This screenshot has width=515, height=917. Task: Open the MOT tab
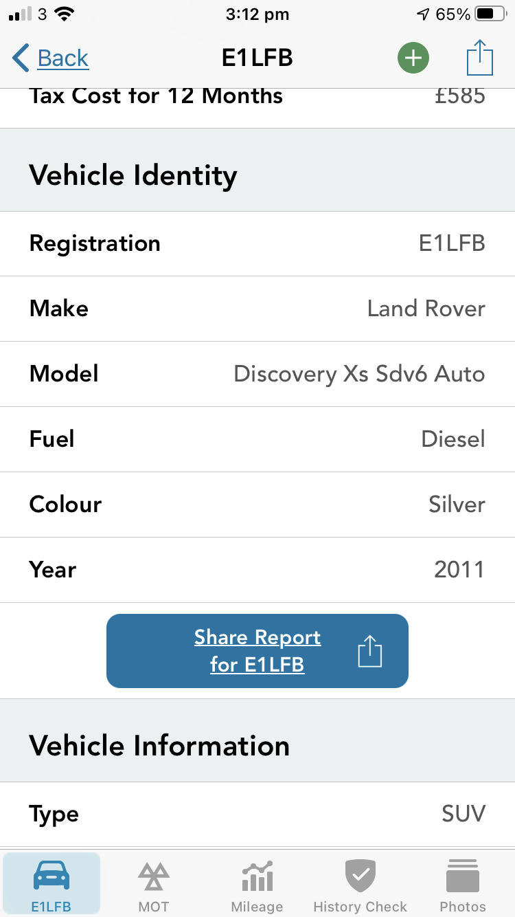click(154, 885)
